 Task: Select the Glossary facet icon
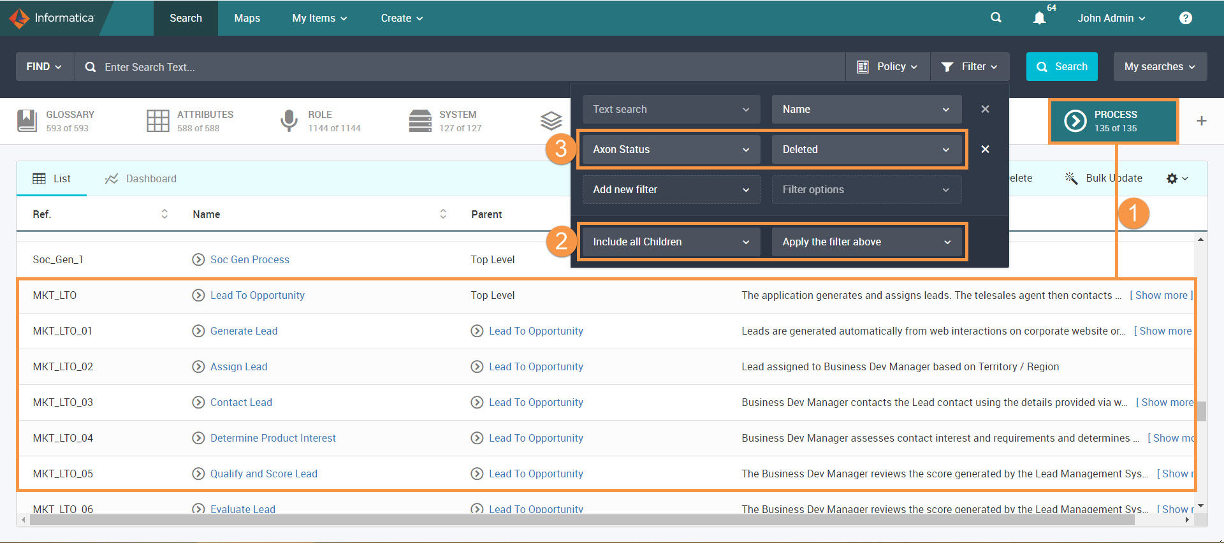click(x=27, y=120)
